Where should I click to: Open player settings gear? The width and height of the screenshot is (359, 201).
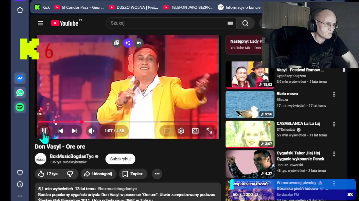coord(181,131)
